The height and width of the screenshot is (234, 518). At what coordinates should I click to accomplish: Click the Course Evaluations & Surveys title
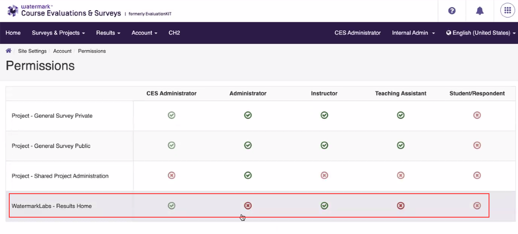71,13
